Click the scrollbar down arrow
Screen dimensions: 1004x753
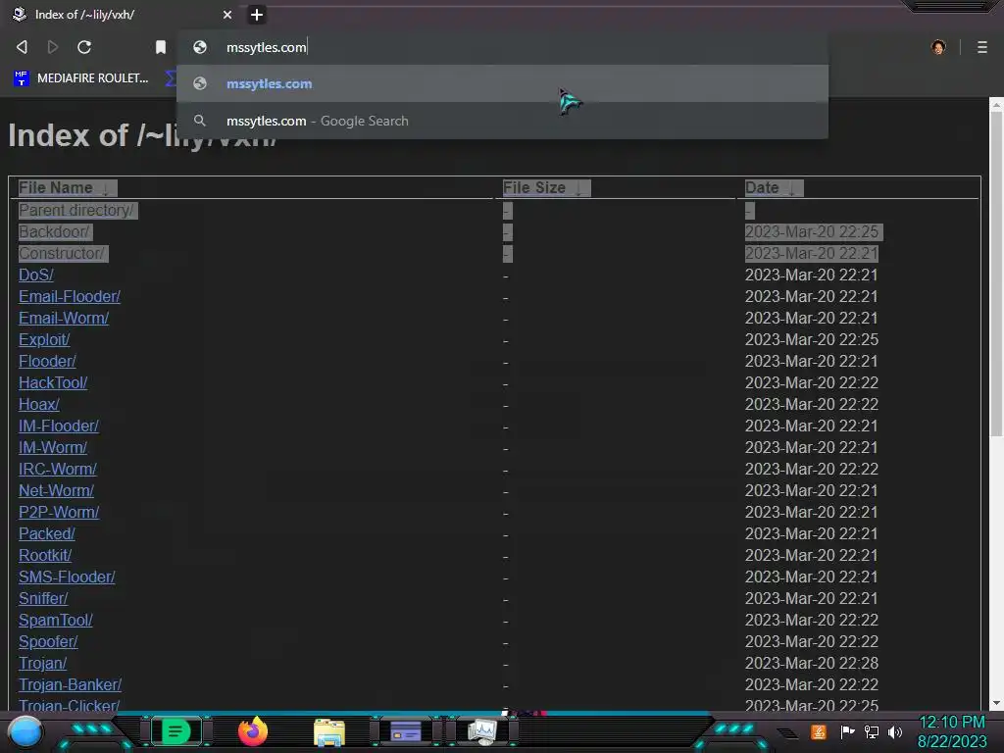coord(996,703)
